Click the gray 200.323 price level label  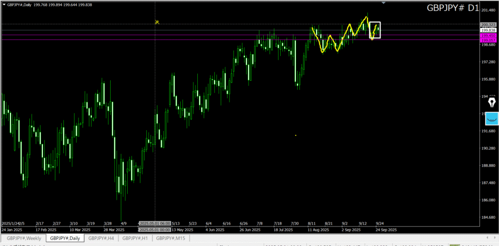488,25
